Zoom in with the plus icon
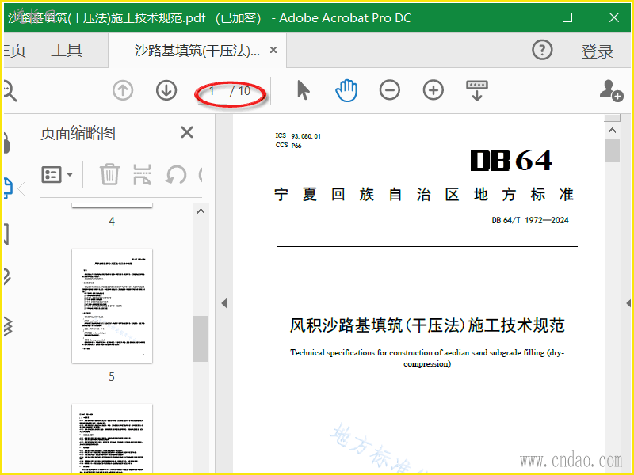The image size is (634, 475). pyautogui.click(x=433, y=90)
